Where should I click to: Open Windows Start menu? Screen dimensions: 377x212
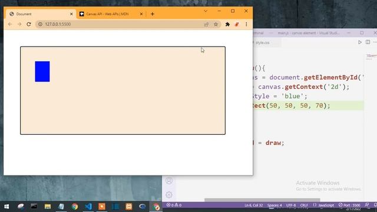point(6,207)
